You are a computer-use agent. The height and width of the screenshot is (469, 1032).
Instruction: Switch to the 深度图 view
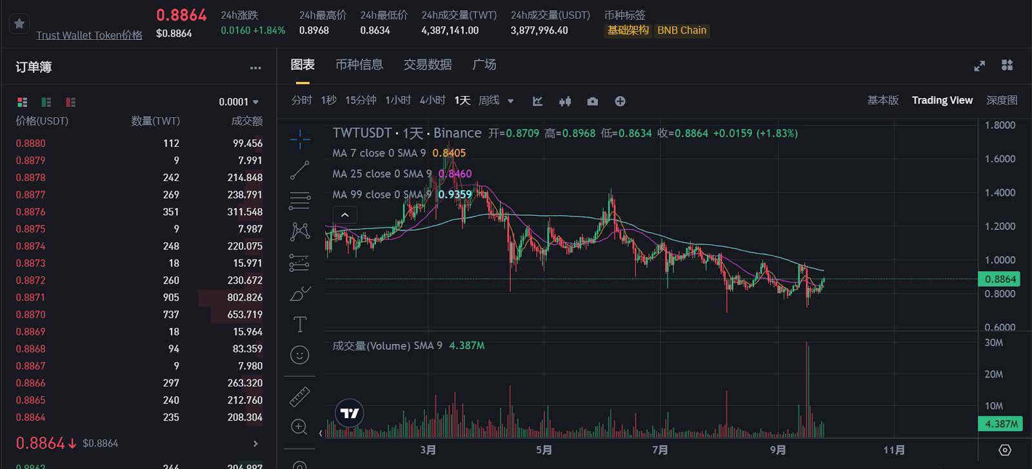coord(1002,100)
